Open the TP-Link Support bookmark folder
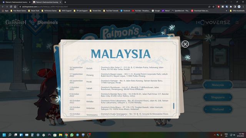This screenshot has height=138, width=246. click(81, 11)
